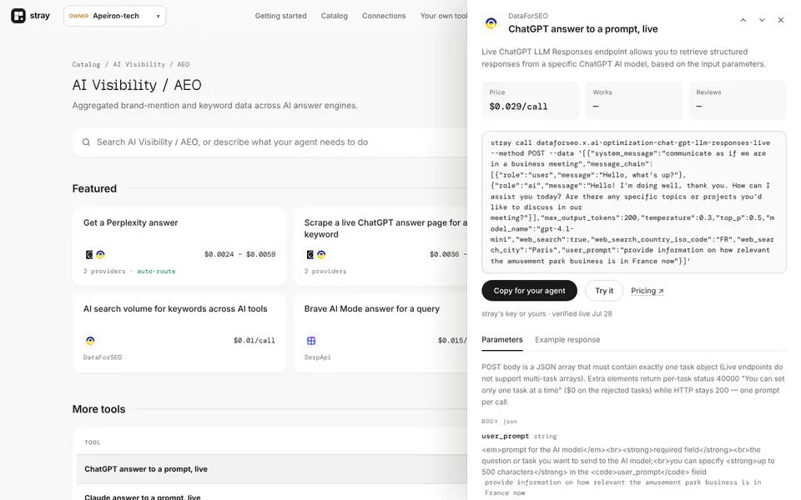The image size is (801, 500).
Task: Open the Apeiron-tech owner dropdown
Action: coord(114,16)
